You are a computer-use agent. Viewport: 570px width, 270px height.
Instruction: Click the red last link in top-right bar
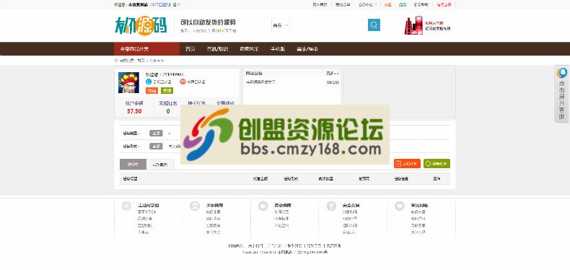tap(444, 5)
